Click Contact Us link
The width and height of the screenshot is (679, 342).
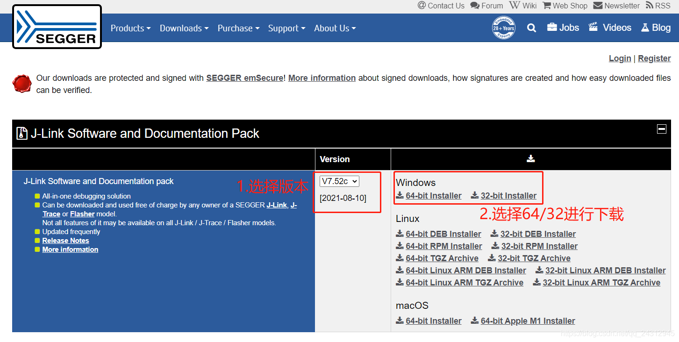click(x=441, y=6)
